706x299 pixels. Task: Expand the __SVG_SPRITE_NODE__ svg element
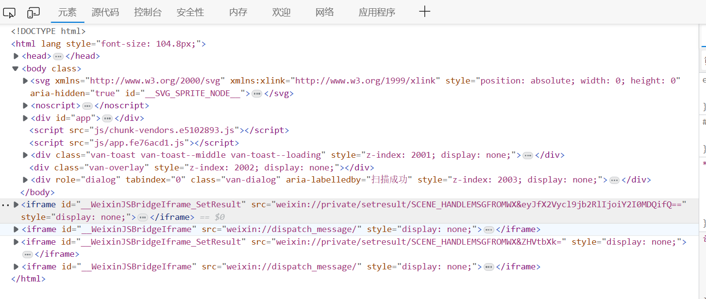24,81
